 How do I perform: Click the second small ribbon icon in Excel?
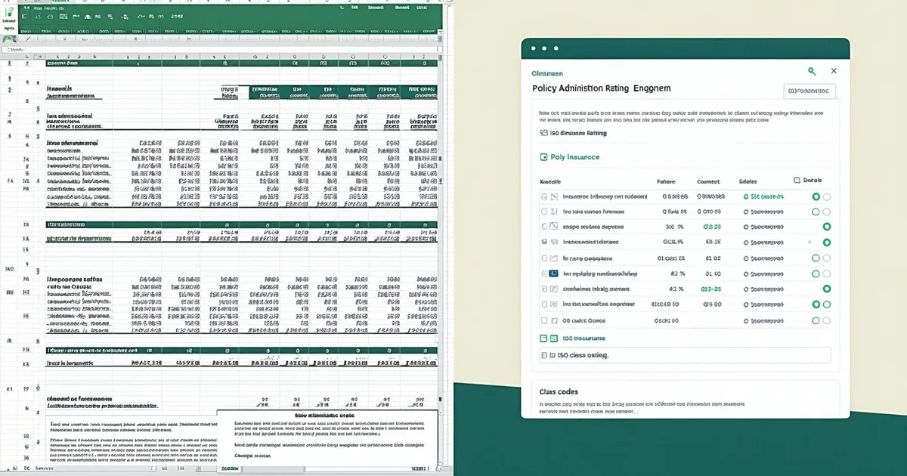(38, 17)
